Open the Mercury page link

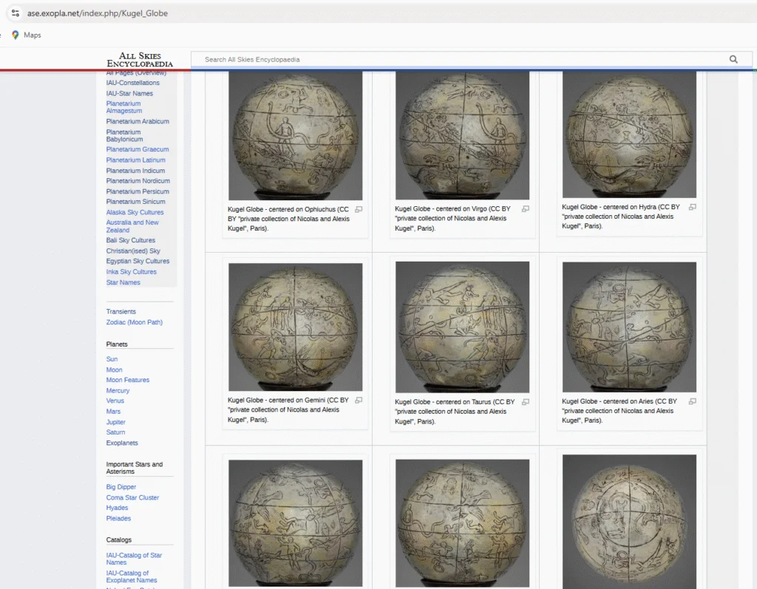[x=118, y=391]
